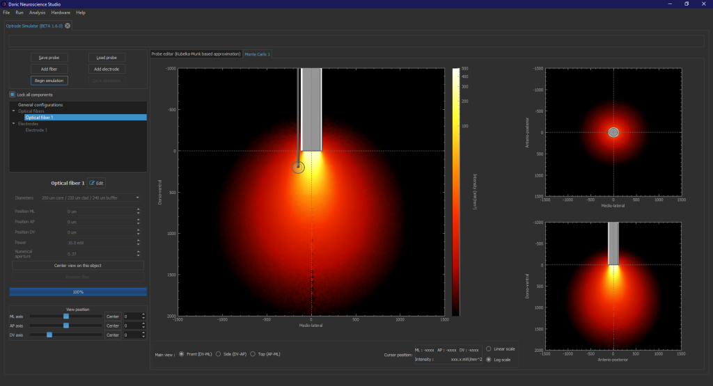Screen dimensions: 713x386
Task: Click the electrode circle marker in the main plot
Action: click(x=298, y=167)
